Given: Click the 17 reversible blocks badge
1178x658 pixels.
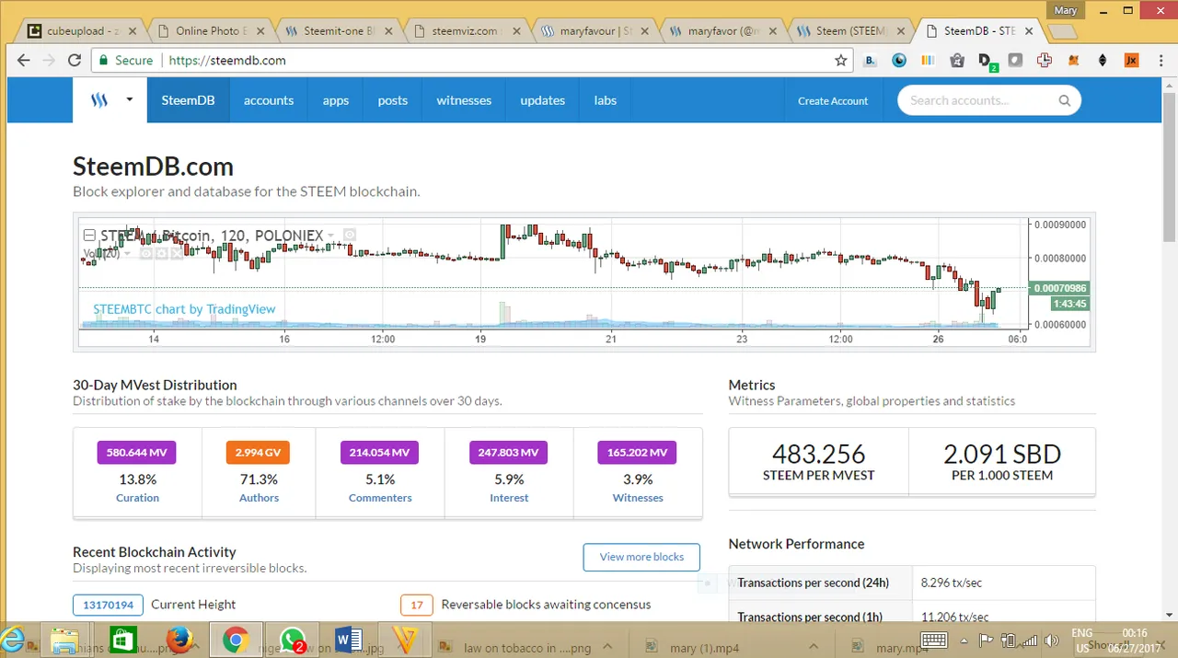Looking at the screenshot, I should point(417,606).
